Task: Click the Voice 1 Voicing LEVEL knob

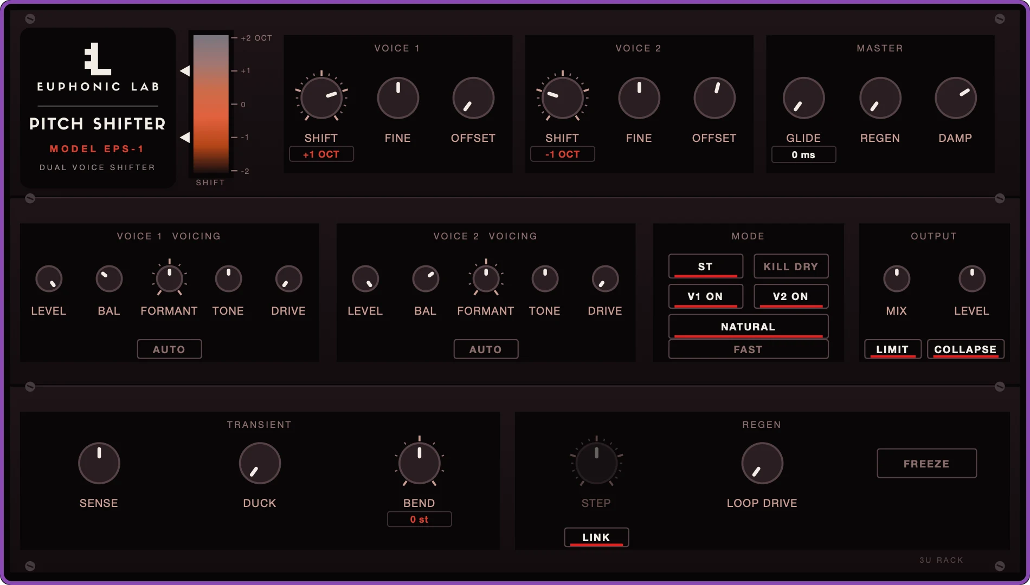Action: click(49, 279)
